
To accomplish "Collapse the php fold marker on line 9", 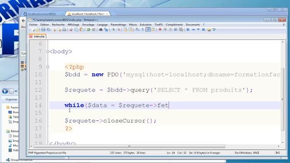I will 48,67.
